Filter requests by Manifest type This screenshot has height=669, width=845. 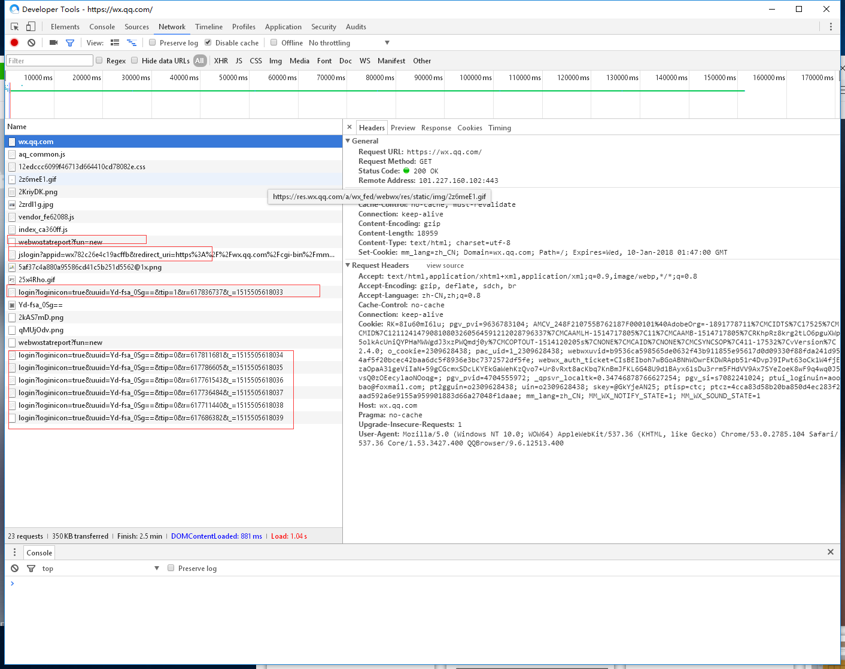click(391, 61)
